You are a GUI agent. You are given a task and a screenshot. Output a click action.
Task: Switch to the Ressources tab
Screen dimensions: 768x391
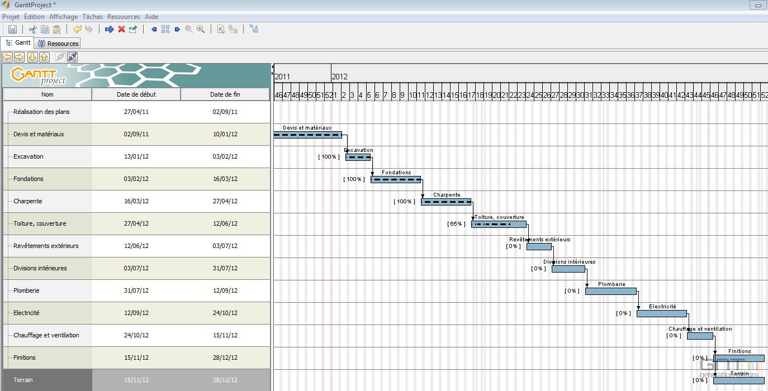[58, 42]
